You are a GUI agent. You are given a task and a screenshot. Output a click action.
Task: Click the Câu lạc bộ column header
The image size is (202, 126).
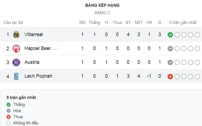[13, 23]
